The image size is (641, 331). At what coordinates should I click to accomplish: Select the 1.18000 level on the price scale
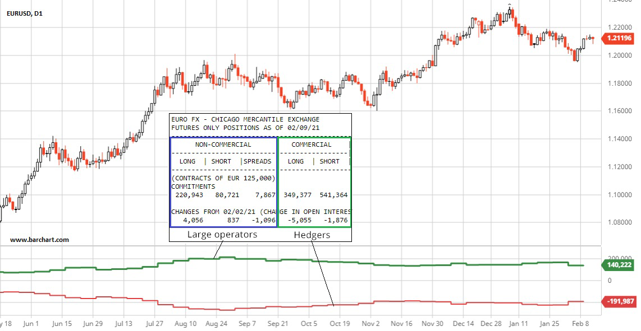click(x=620, y=83)
